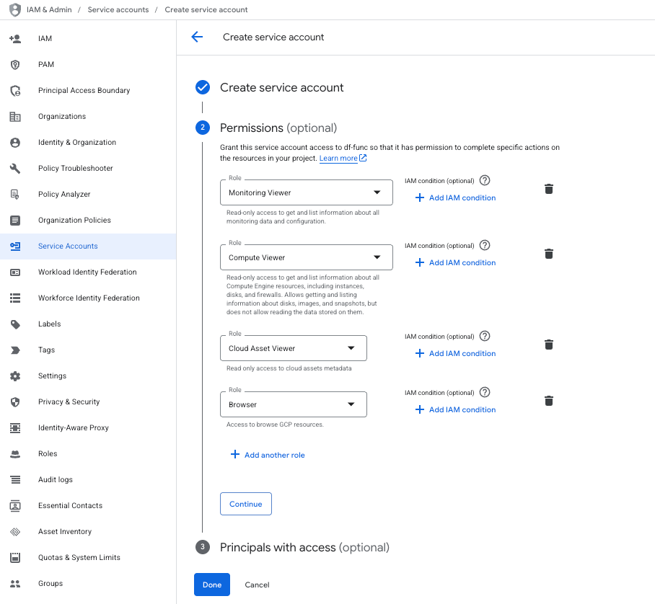The width and height of the screenshot is (655, 604).
Task: Click the Continue button
Action: 245,505
